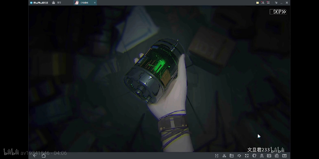The height and width of the screenshot is (159, 319).
Task: Minimize the MuMu emulator window
Action: (x=281, y=3)
